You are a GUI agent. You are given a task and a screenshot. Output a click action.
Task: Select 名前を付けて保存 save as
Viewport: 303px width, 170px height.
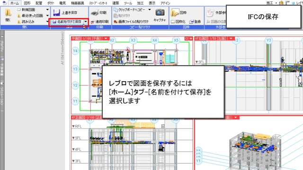pyautogui.click(x=67, y=22)
